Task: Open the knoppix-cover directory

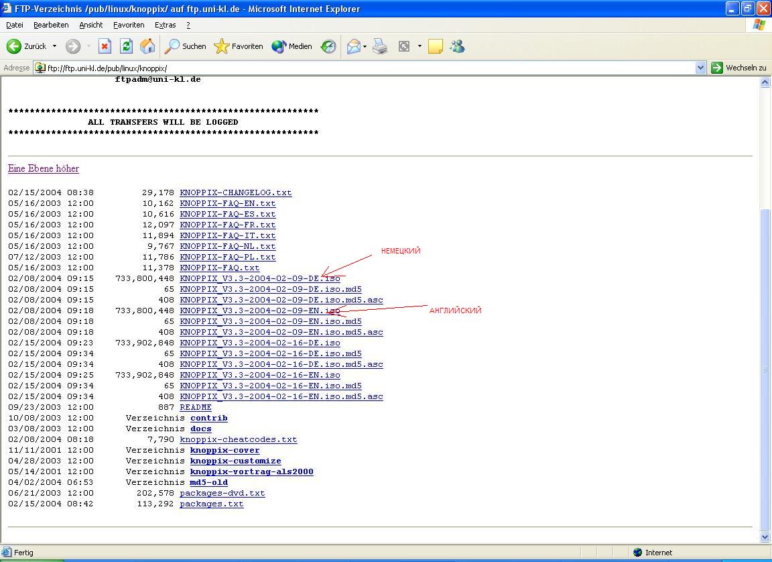Action: (225, 450)
